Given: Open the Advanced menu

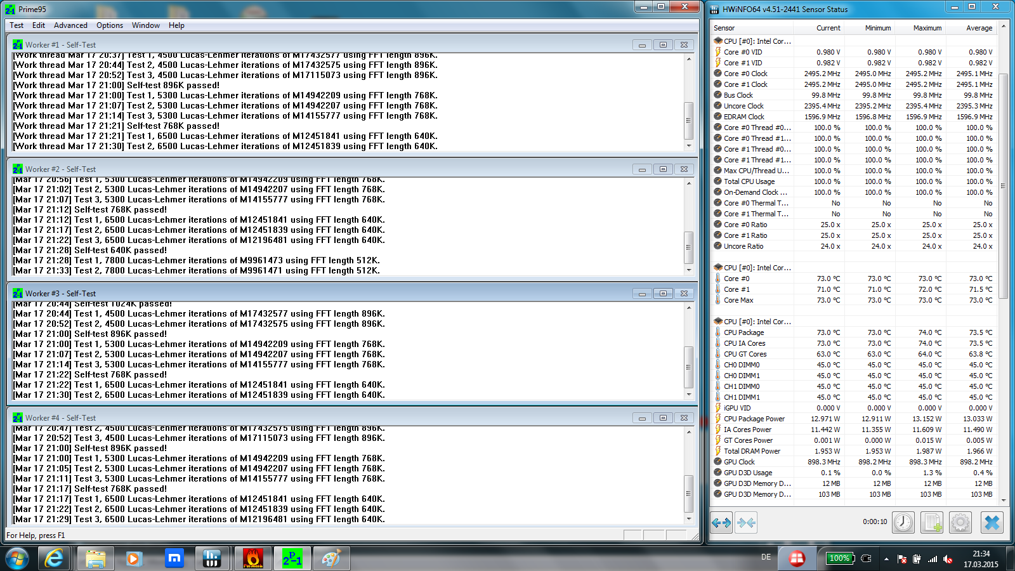Looking at the screenshot, I should [x=70, y=25].
